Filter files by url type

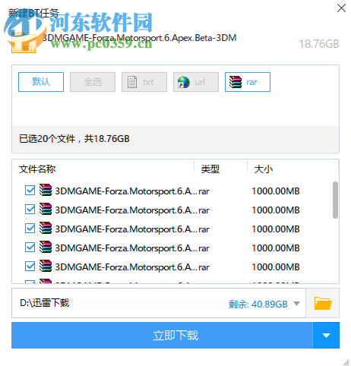click(196, 82)
